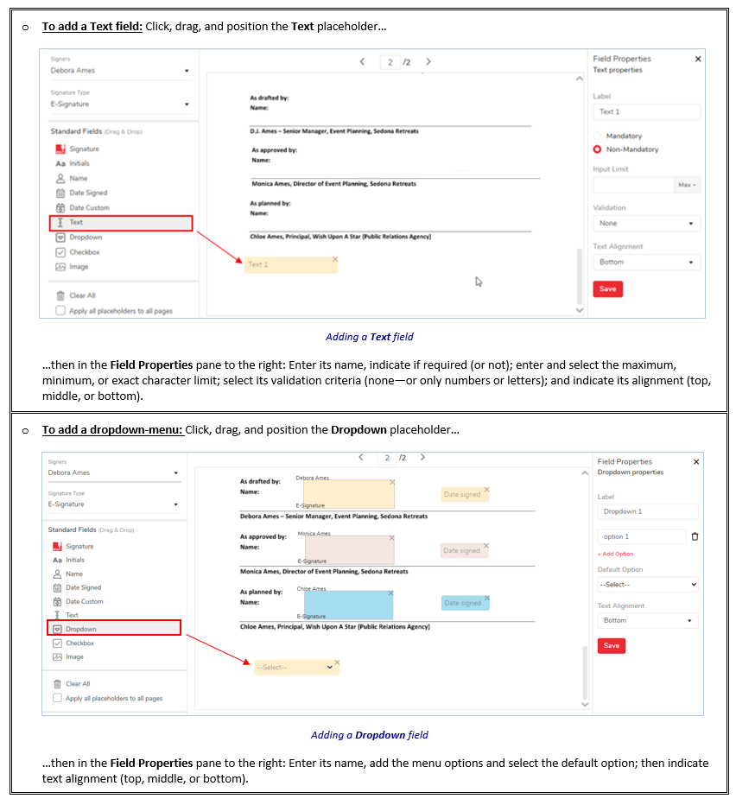The height and width of the screenshot is (805, 736).
Task: Click scrollbar up arrow in Text field figure
Action: pos(580,79)
